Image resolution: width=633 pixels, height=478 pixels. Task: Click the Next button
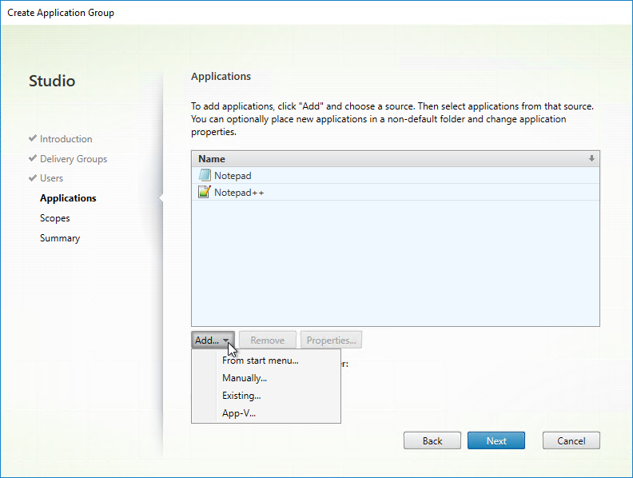coord(496,440)
